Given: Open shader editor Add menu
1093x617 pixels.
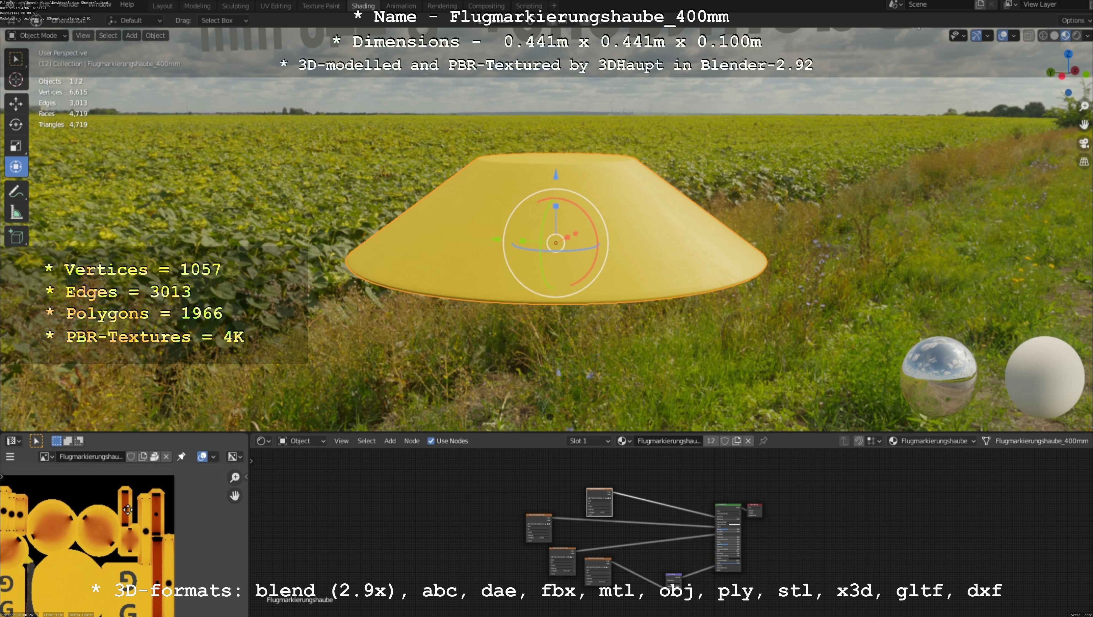Looking at the screenshot, I should [x=390, y=441].
